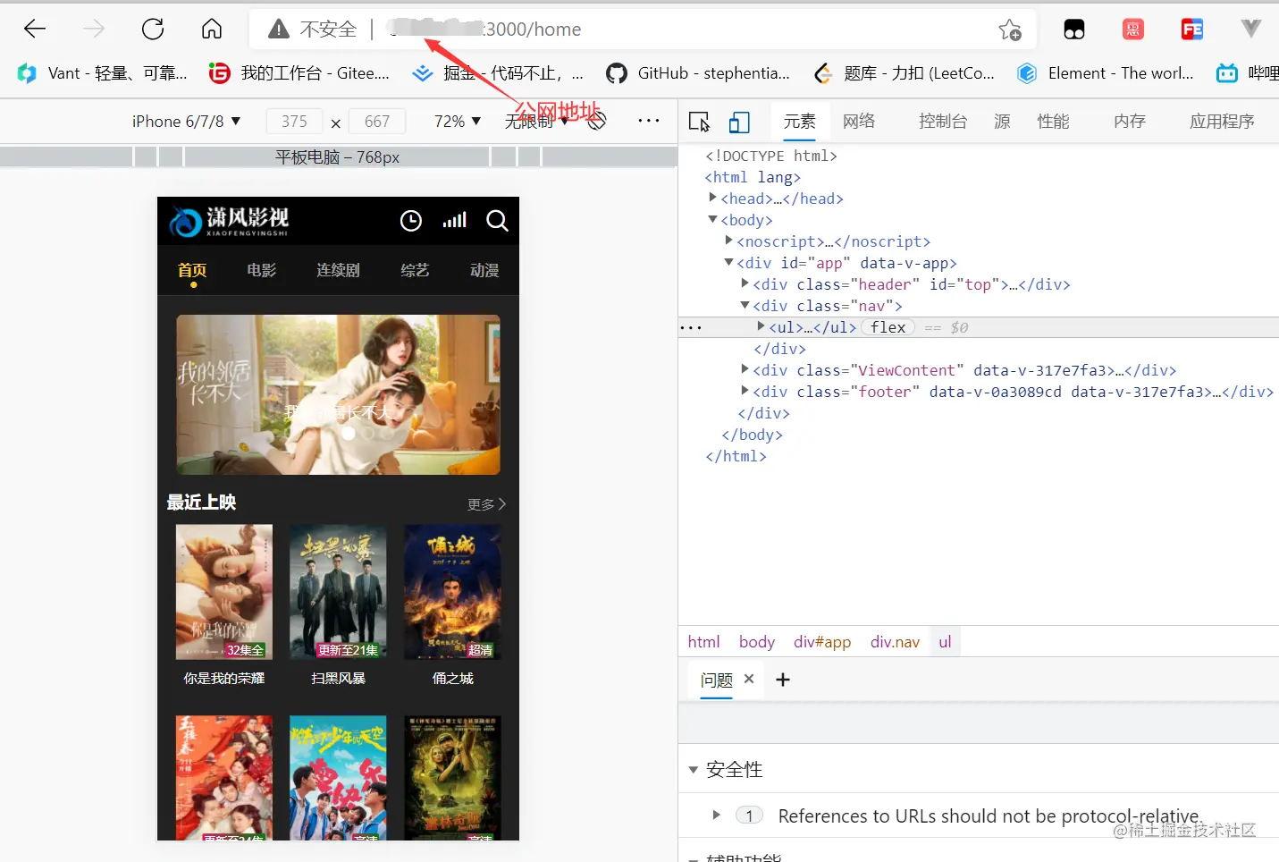Viewport: 1279px width, 862px height.
Task: Open the Bilibili bookmark icon
Action: 1227,73
